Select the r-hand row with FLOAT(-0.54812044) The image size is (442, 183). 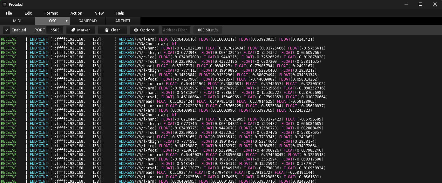click(x=162, y=93)
